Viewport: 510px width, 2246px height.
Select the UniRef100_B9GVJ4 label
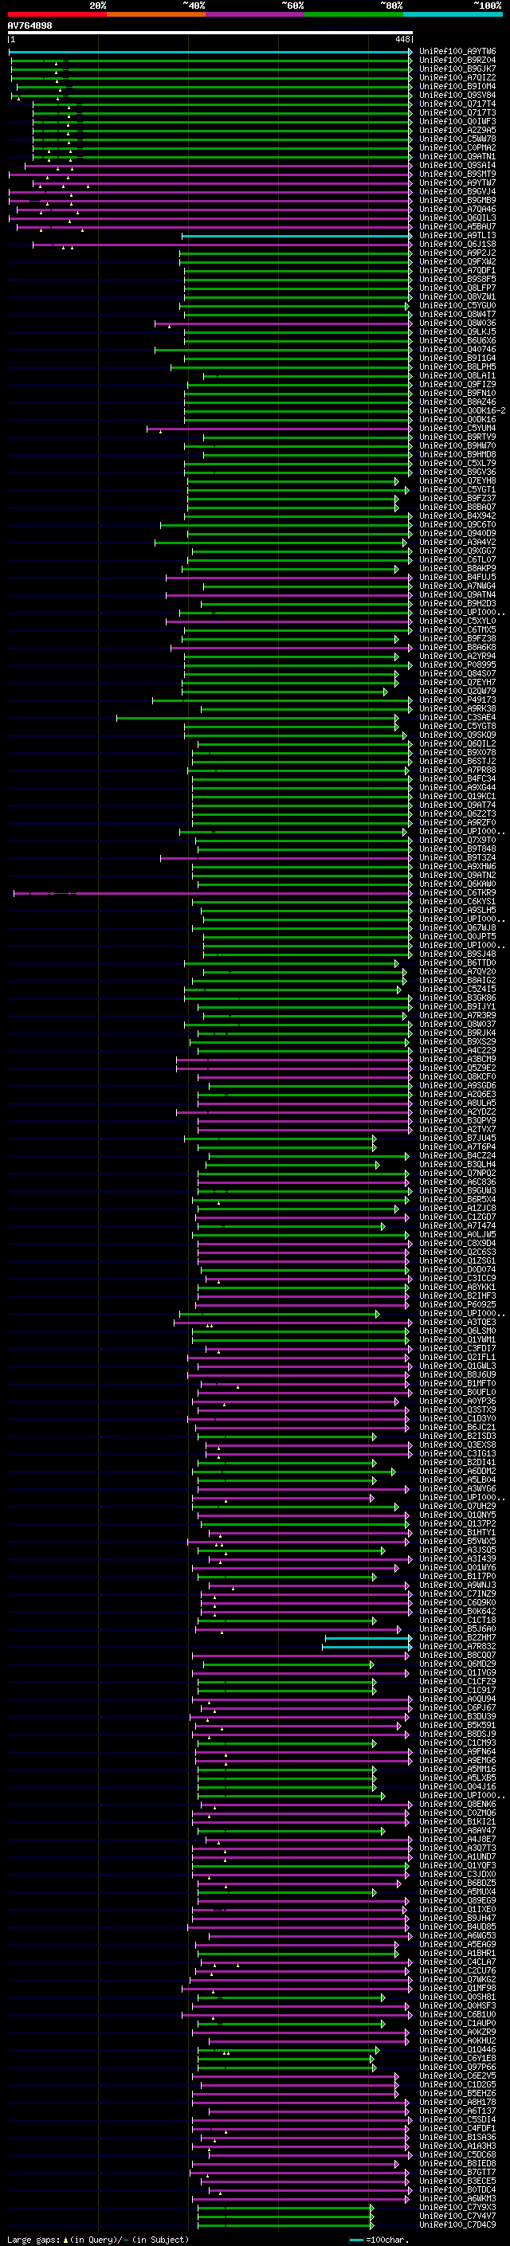(457, 192)
